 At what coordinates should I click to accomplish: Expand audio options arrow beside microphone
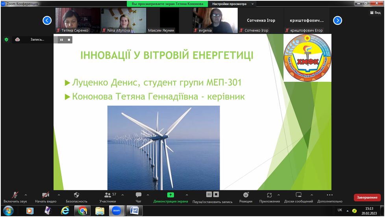26,195
